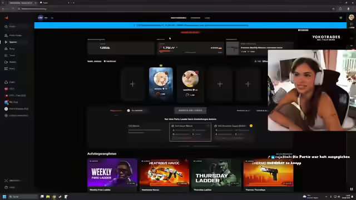The image size is (356, 200).
Task: Open the bottom sidebar expand-icon item
Action: [13, 181]
